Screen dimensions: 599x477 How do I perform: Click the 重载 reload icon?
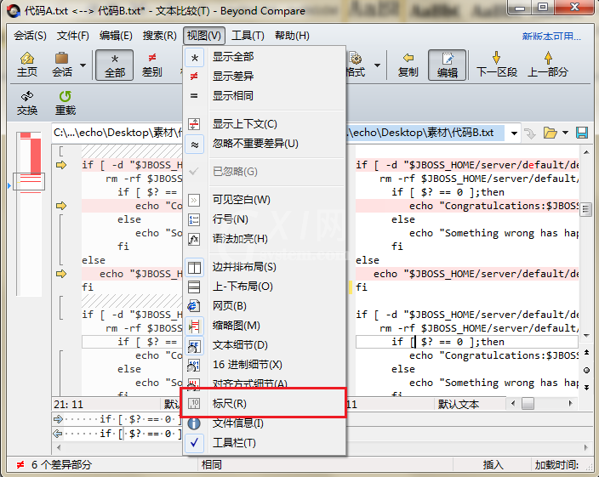66,103
